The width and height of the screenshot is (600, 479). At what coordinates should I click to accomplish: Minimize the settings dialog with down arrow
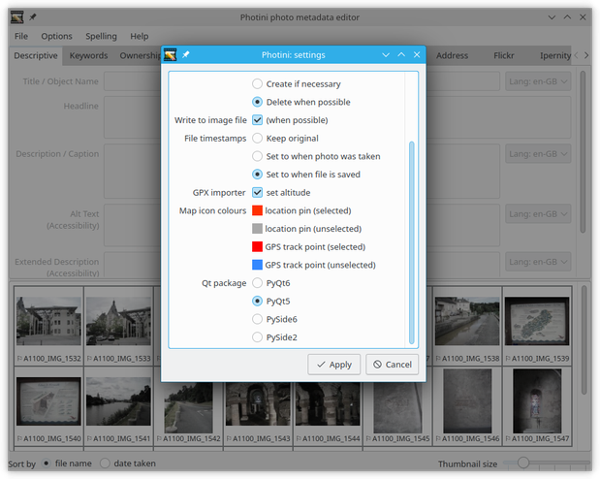[386, 54]
